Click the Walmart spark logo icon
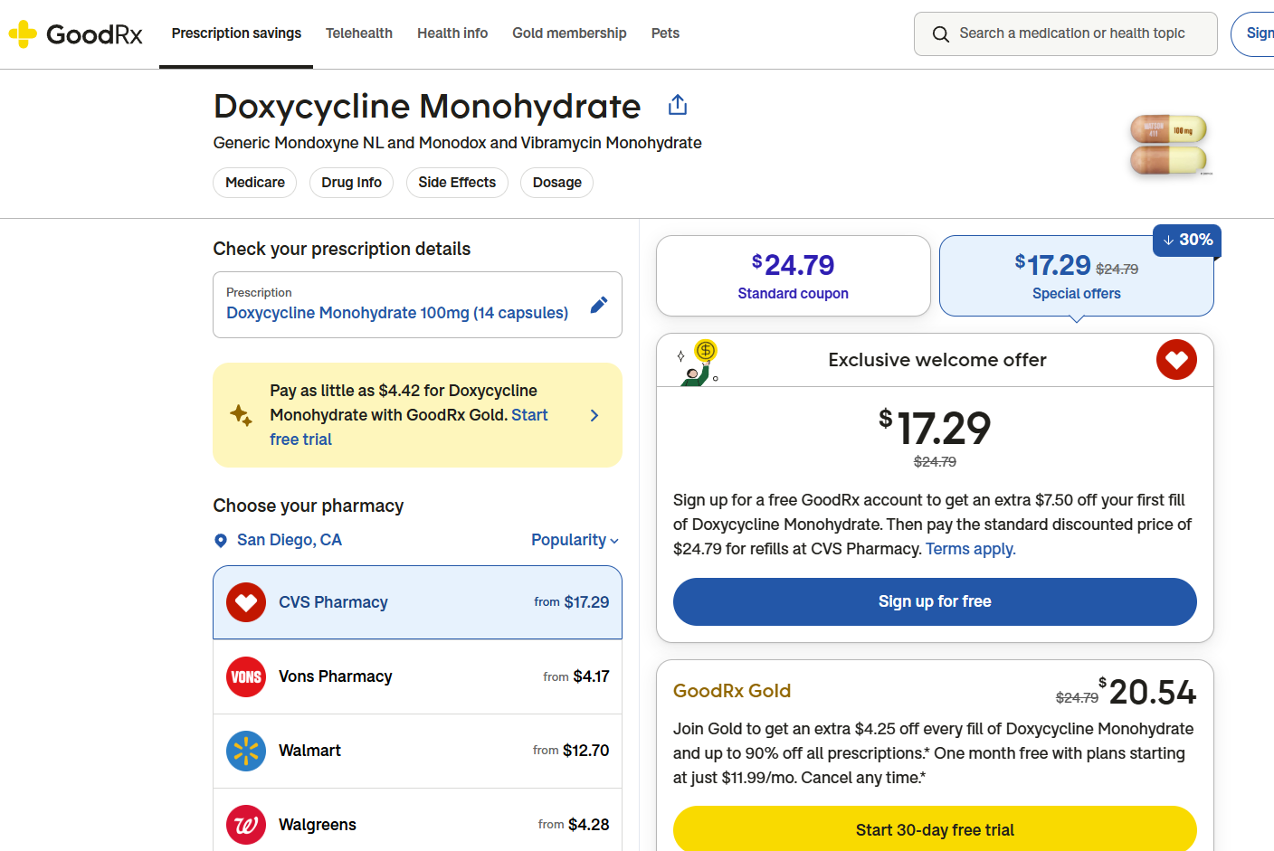The width and height of the screenshot is (1274, 851). (246, 751)
